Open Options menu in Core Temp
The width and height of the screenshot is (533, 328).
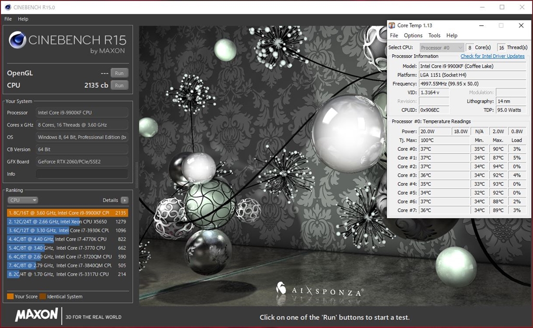(x=413, y=35)
